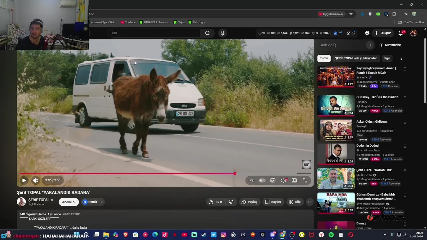Open 'Binnaz' recommended video title

pyautogui.click(x=361, y=223)
